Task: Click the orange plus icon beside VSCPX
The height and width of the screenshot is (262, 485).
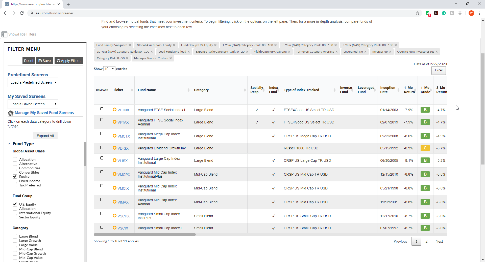Action: click(114, 216)
